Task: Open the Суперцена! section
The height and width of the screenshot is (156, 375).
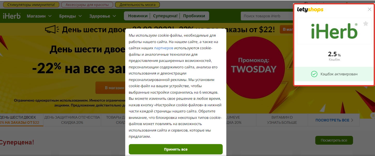Action: coord(165,16)
